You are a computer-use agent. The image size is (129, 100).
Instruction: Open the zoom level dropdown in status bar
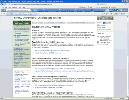click(x=126, y=98)
